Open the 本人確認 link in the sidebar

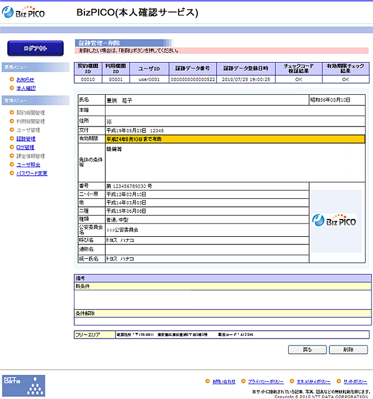tap(26, 88)
